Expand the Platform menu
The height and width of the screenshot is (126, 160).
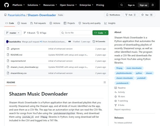[x=19, y=5]
